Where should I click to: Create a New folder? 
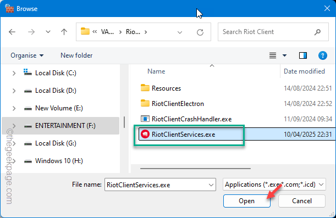click(x=76, y=55)
